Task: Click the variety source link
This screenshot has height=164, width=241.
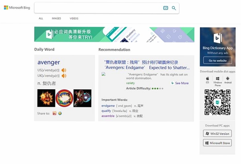Action: (130, 83)
